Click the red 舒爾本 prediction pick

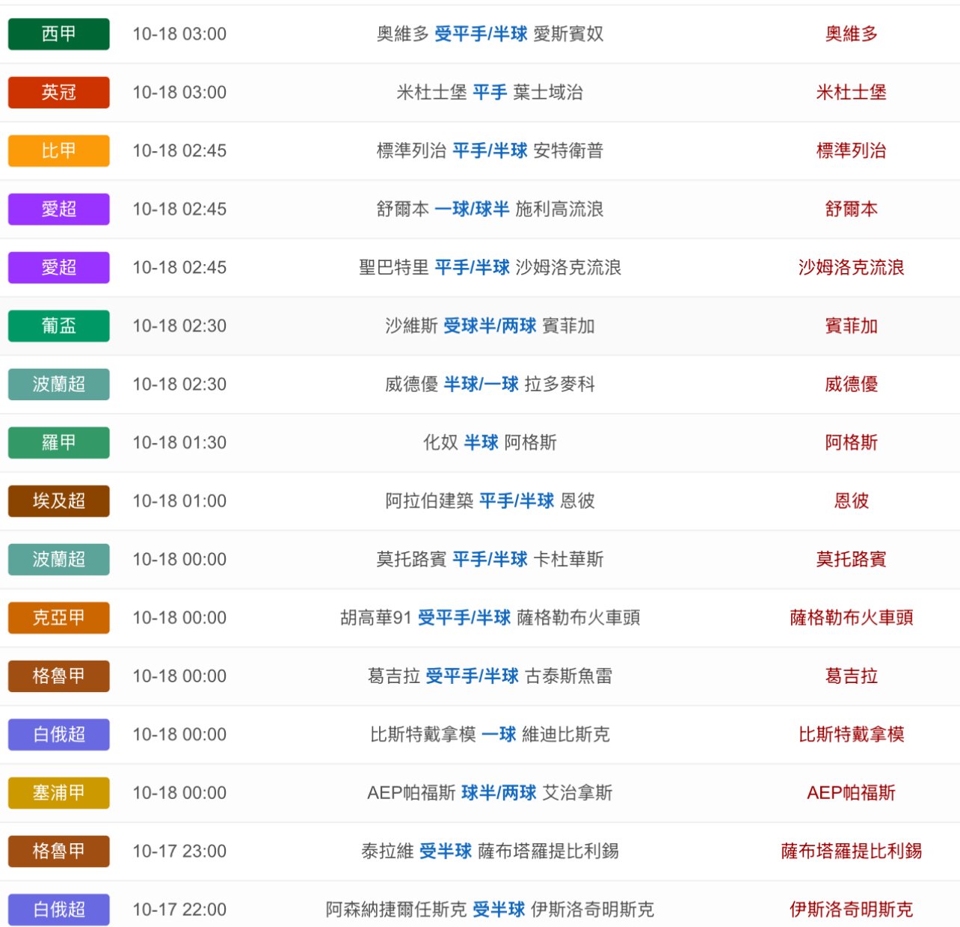851,209
